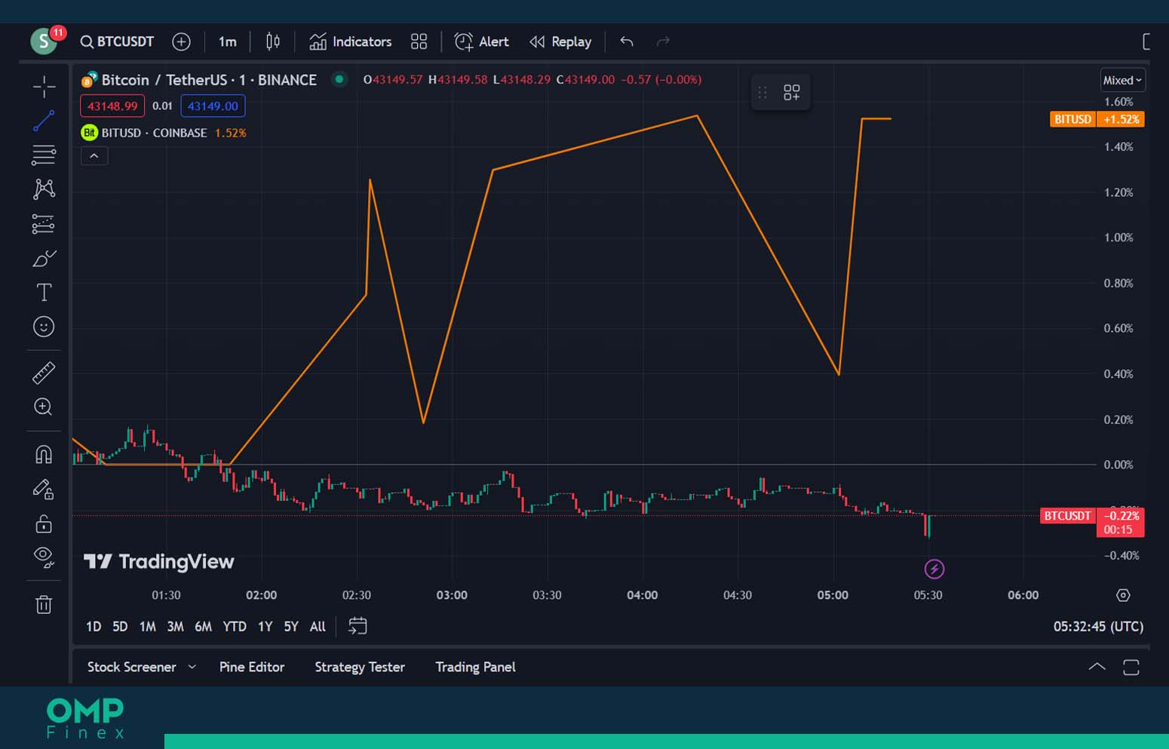Expand the bottom panel with the chevron

[x=1097, y=667]
